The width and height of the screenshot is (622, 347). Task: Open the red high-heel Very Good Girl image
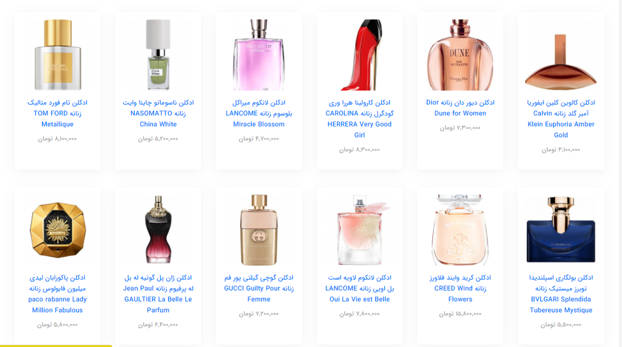tap(359, 55)
